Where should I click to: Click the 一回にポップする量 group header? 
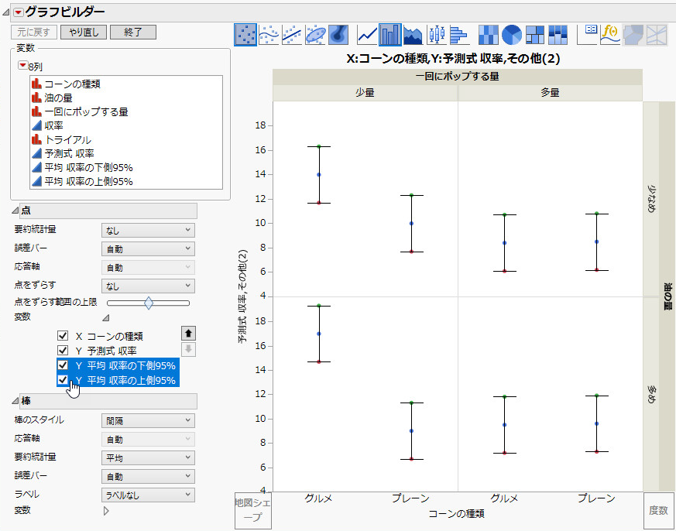click(458, 77)
